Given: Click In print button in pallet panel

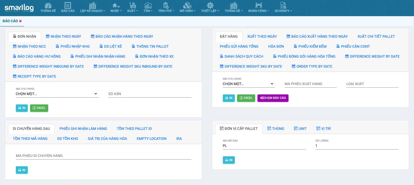Looking at the screenshot, I should tap(229, 160).
